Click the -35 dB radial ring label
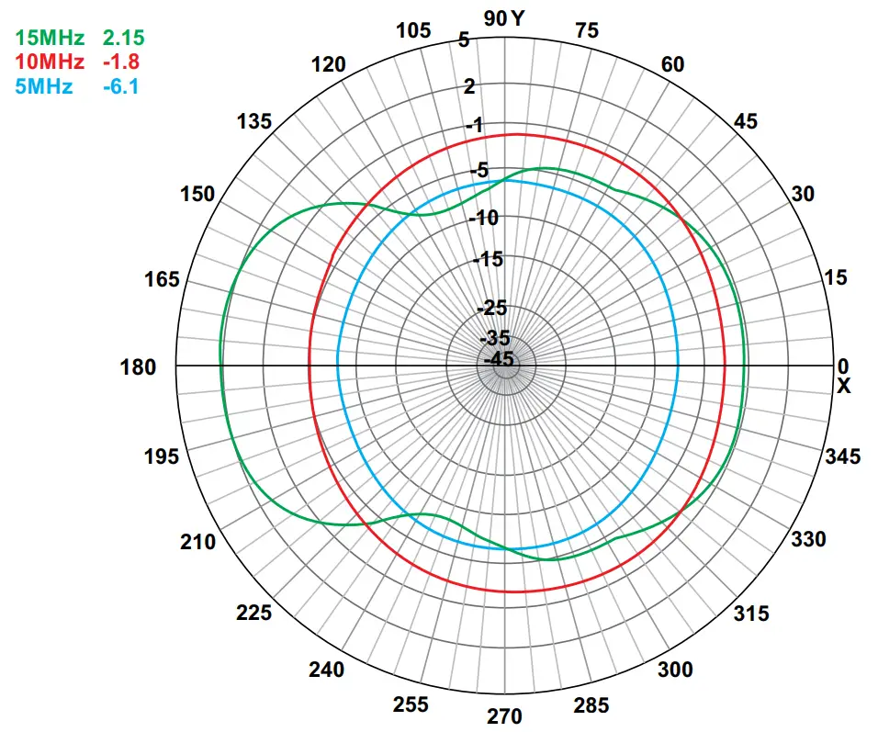 pos(496,338)
